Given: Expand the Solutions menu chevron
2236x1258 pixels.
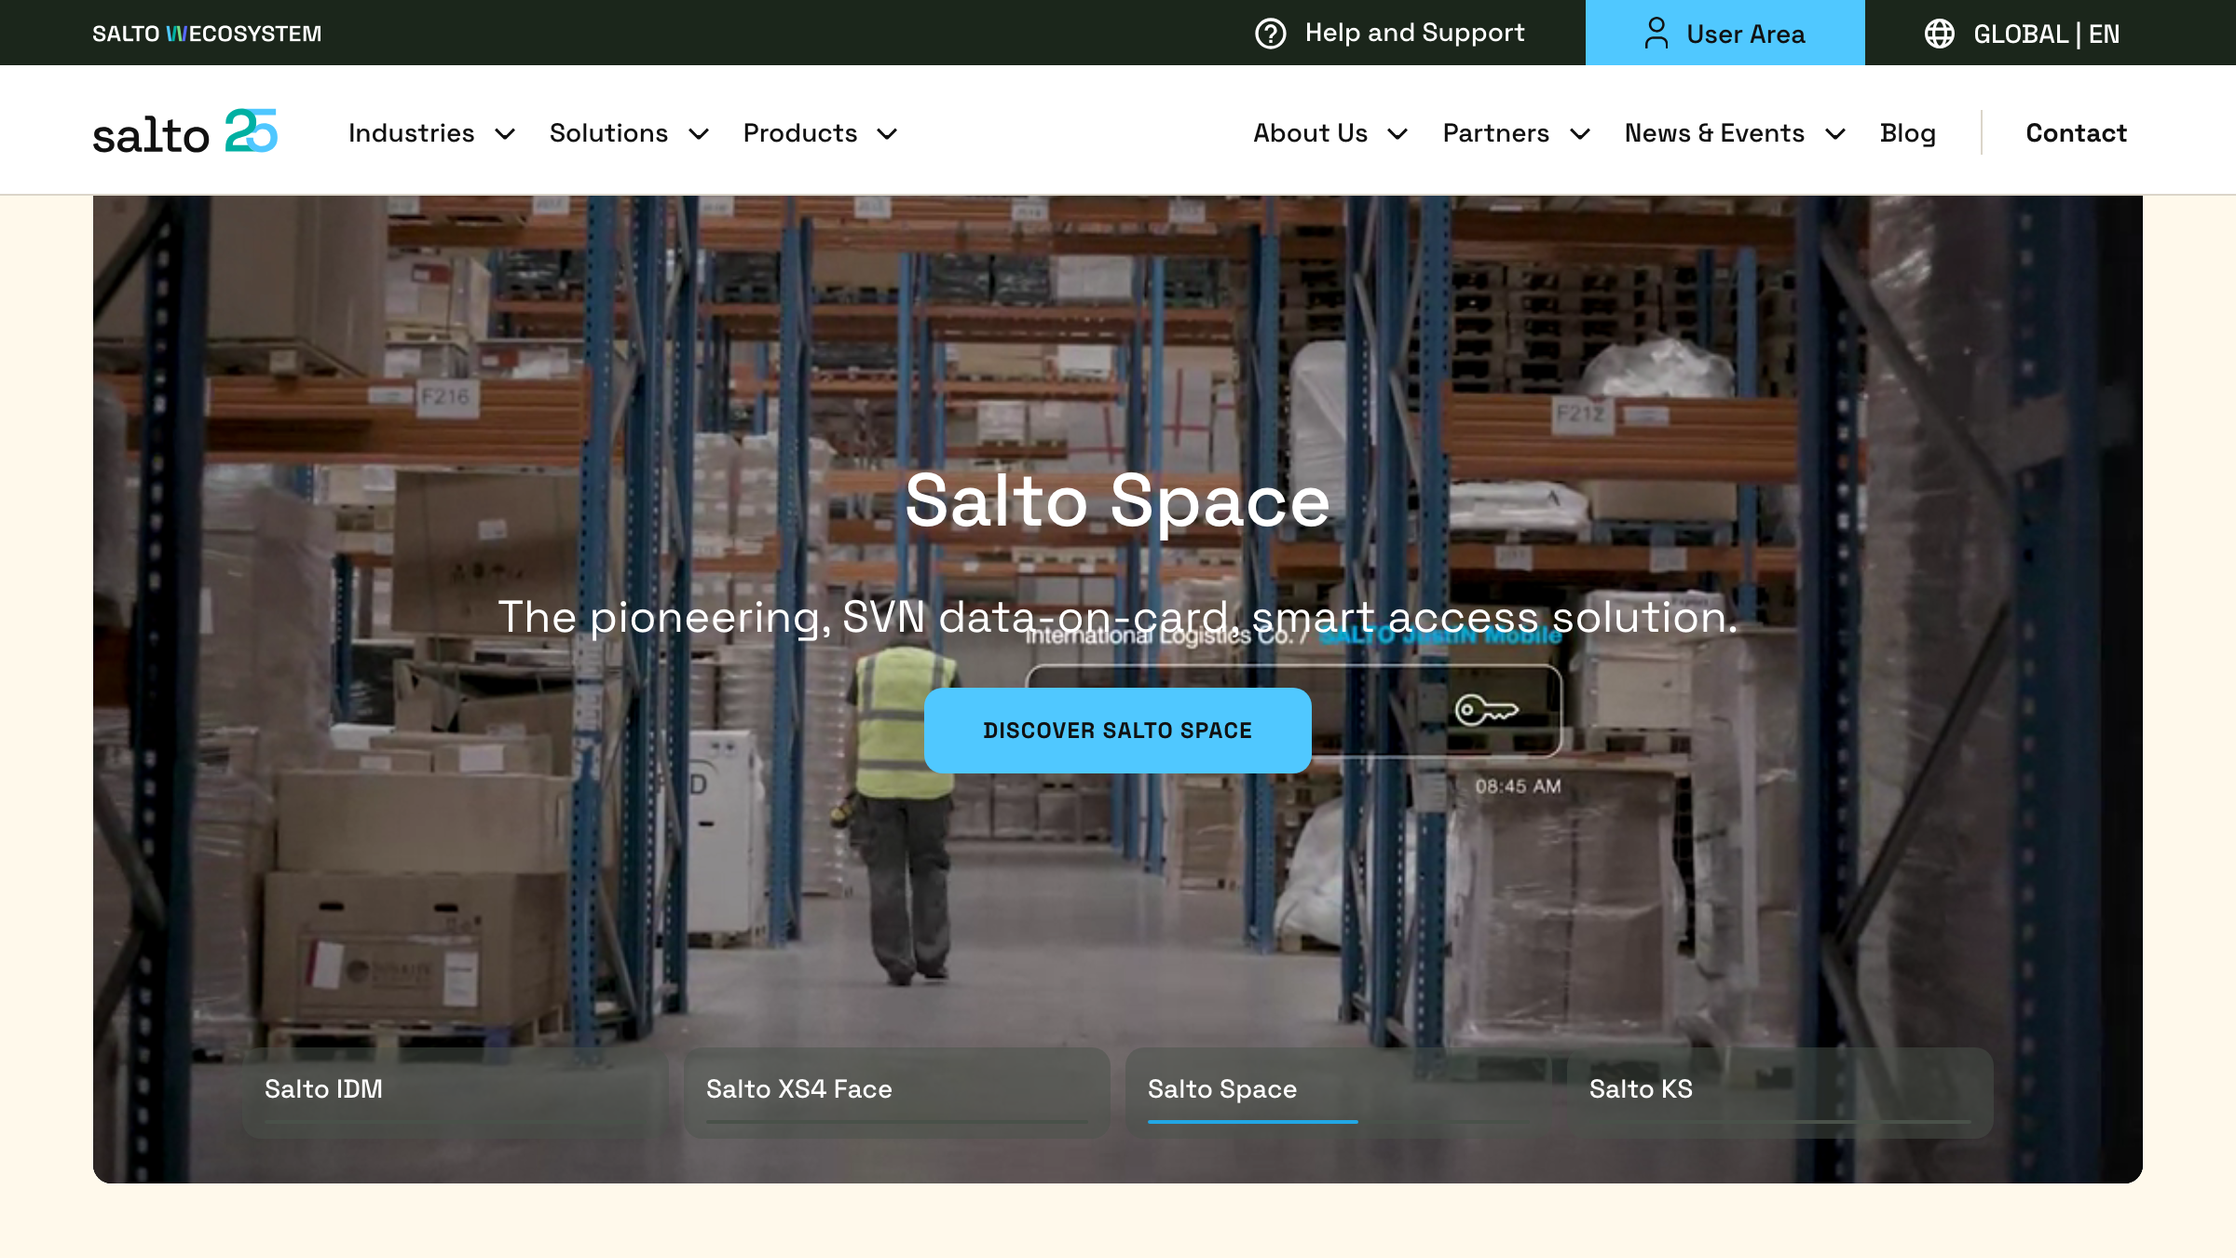Looking at the screenshot, I should [699, 134].
